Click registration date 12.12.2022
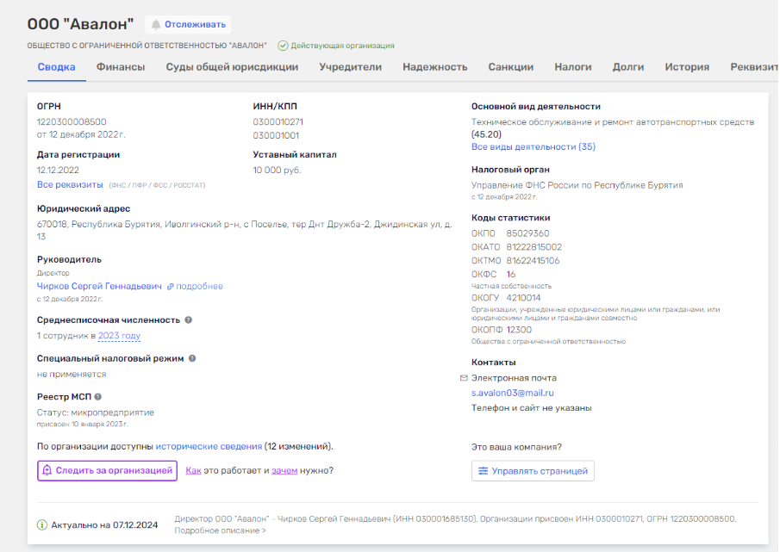 [x=58, y=171]
